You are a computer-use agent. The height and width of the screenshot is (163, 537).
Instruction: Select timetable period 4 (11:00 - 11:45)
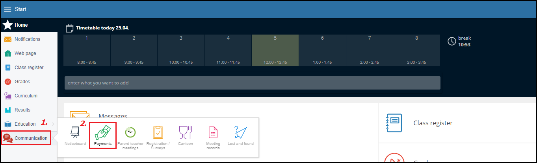(228, 50)
